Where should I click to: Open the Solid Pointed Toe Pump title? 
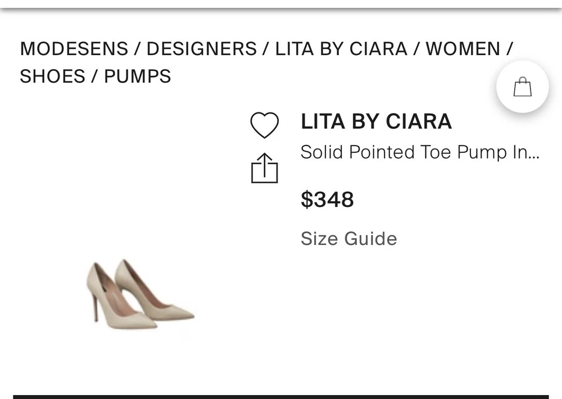coord(413,152)
